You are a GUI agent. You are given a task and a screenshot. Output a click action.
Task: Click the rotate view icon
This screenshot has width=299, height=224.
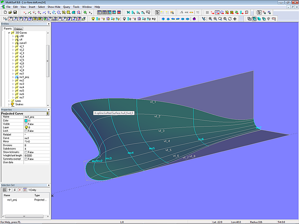(x=230, y=18)
